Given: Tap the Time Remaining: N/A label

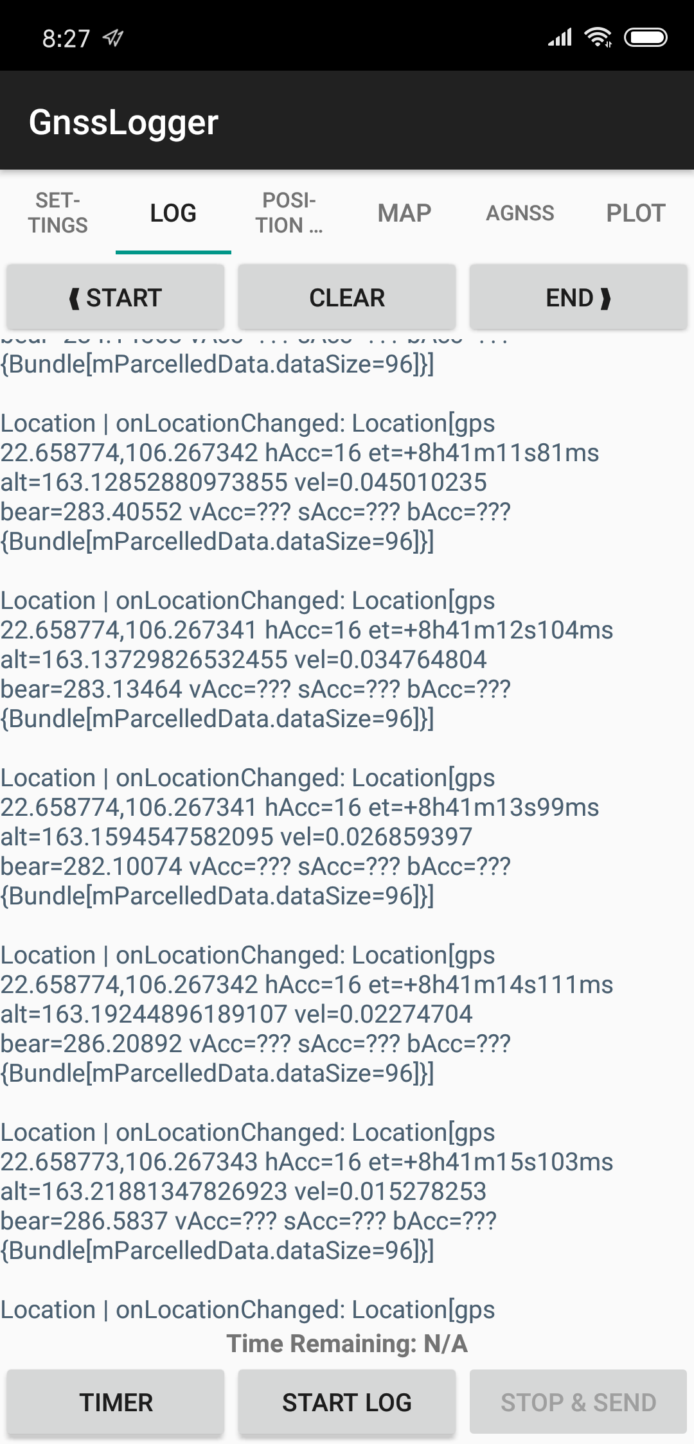Looking at the screenshot, I should tap(347, 1344).
